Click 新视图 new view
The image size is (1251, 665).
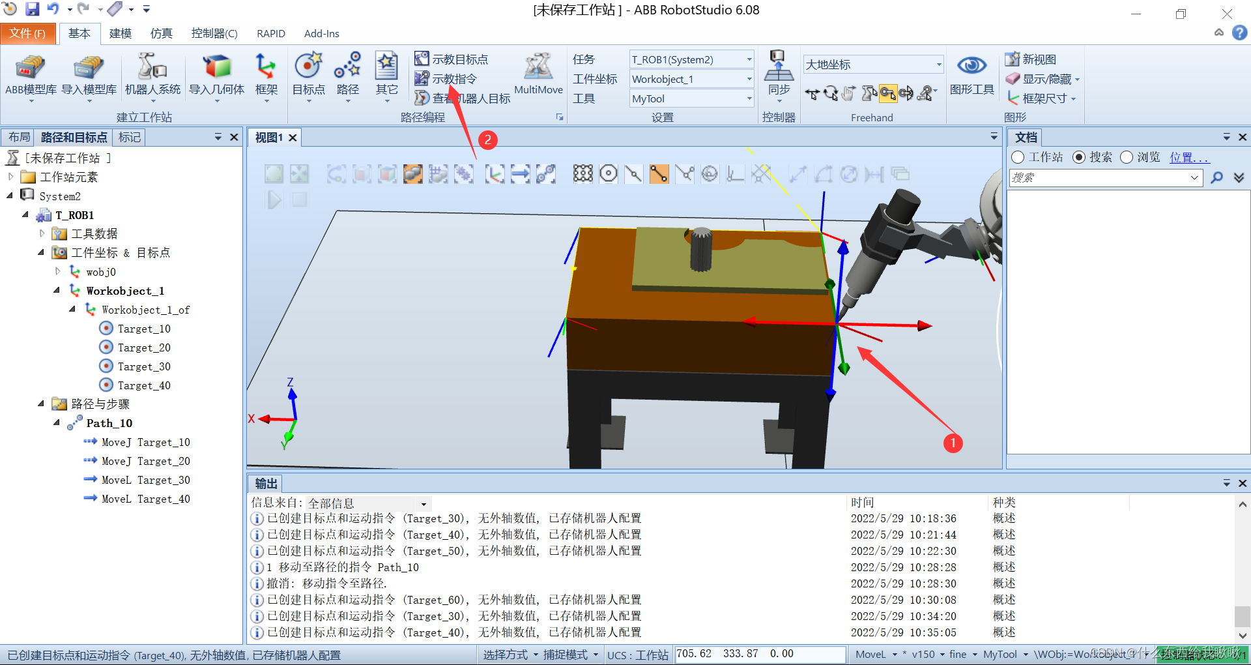tap(1031, 59)
